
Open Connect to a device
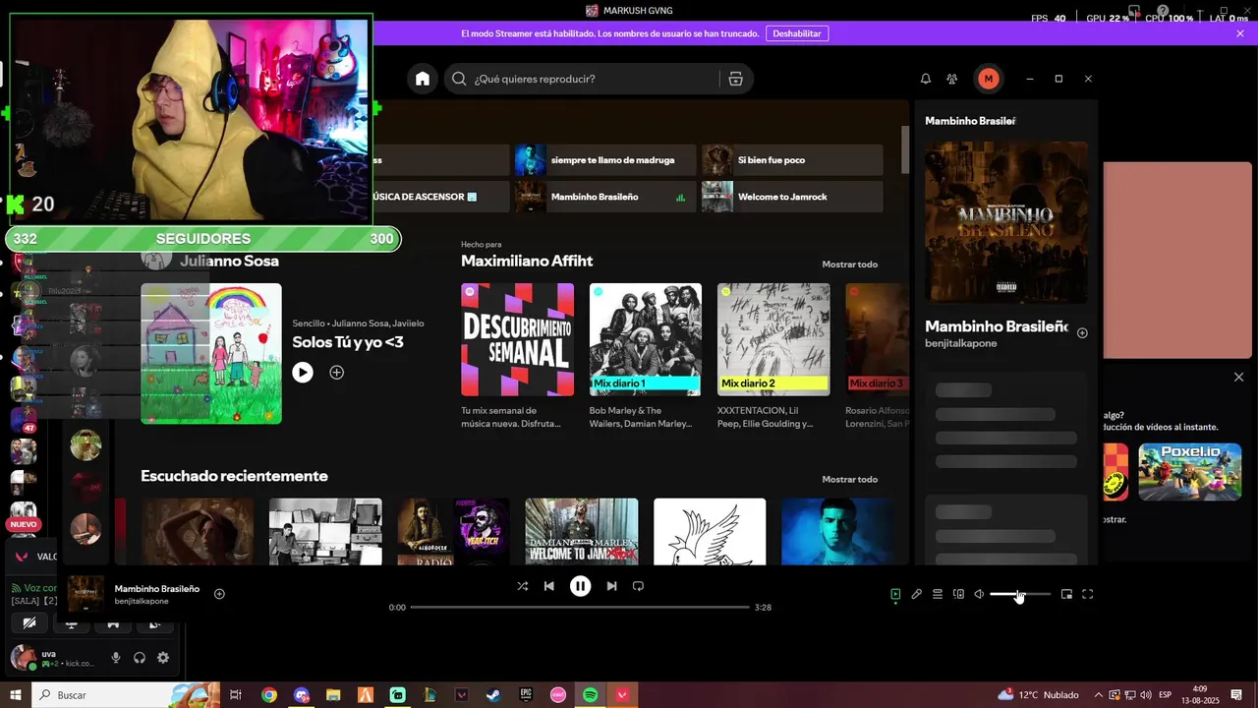click(959, 594)
